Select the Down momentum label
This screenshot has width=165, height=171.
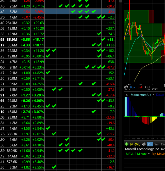(x=160, y=95)
